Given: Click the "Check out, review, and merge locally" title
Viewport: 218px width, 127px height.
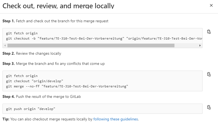Looking at the screenshot, I should click(x=58, y=5).
